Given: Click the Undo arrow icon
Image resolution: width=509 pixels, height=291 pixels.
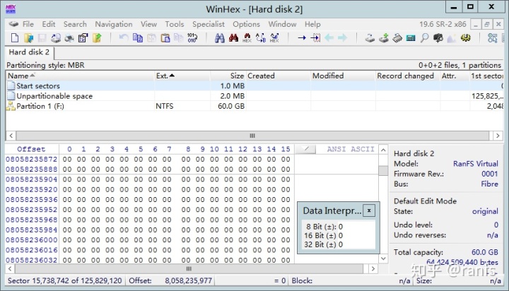Looking at the screenshot, I should click(x=124, y=38).
